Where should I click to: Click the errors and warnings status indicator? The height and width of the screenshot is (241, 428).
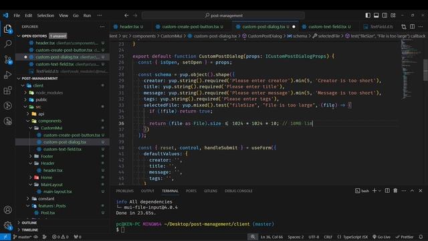click(x=60, y=237)
